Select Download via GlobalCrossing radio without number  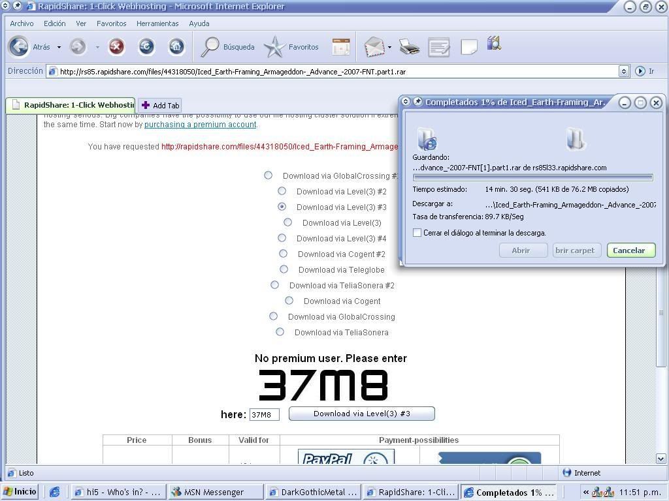pos(274,316)
